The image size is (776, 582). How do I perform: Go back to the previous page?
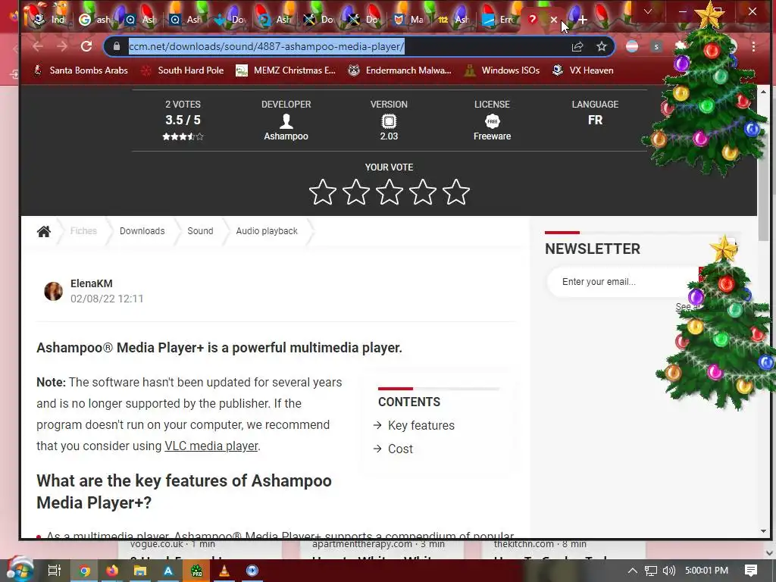(x=38, y=46)
